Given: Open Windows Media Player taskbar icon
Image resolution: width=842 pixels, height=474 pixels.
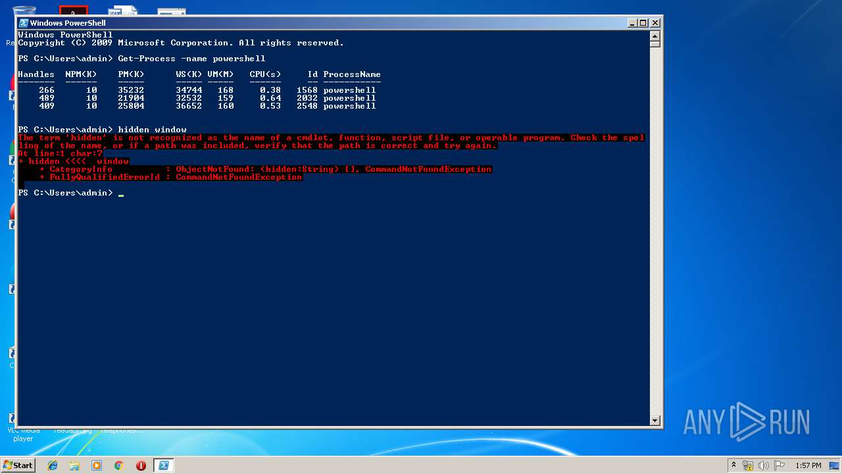Looking at the screenshot, I should click(x=97, y=465).
